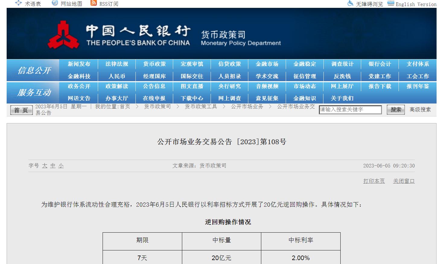Go to 公告信息 section
Image resolution: width=442 pixels, height=264 pixels.
(154, 86)
